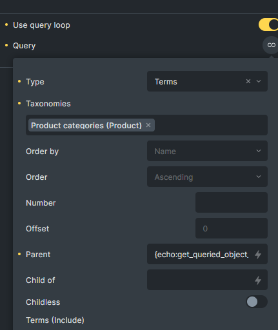Click the Query setting label
Viewport: 278px width, 330px height.
25,46
